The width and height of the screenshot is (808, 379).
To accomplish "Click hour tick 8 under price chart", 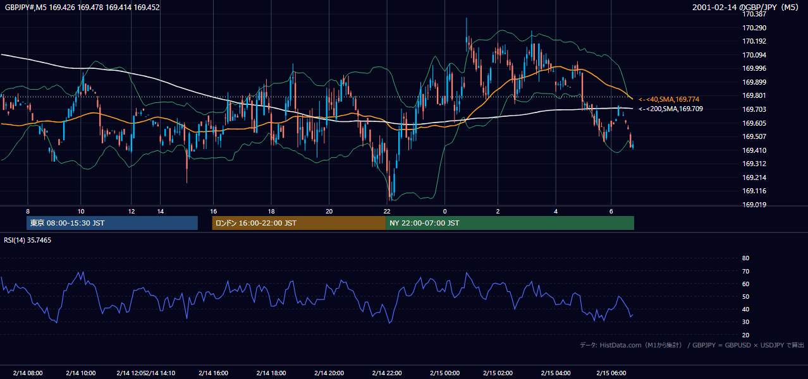I will tap(27, 211).
